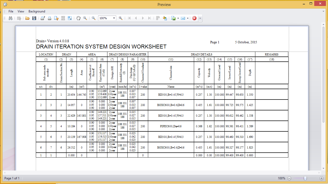Click the sump invert level '98.411'
The image size is (328, 184).
[240, 126]
